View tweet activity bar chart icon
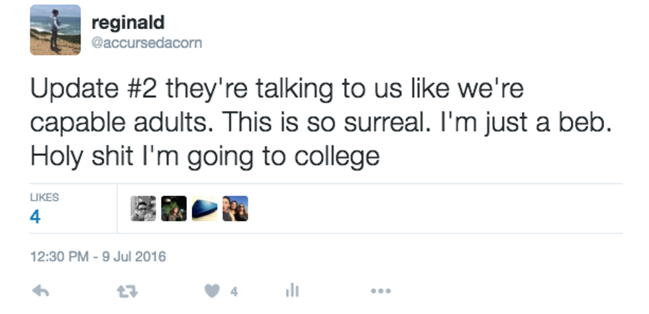 click(292, 291)
